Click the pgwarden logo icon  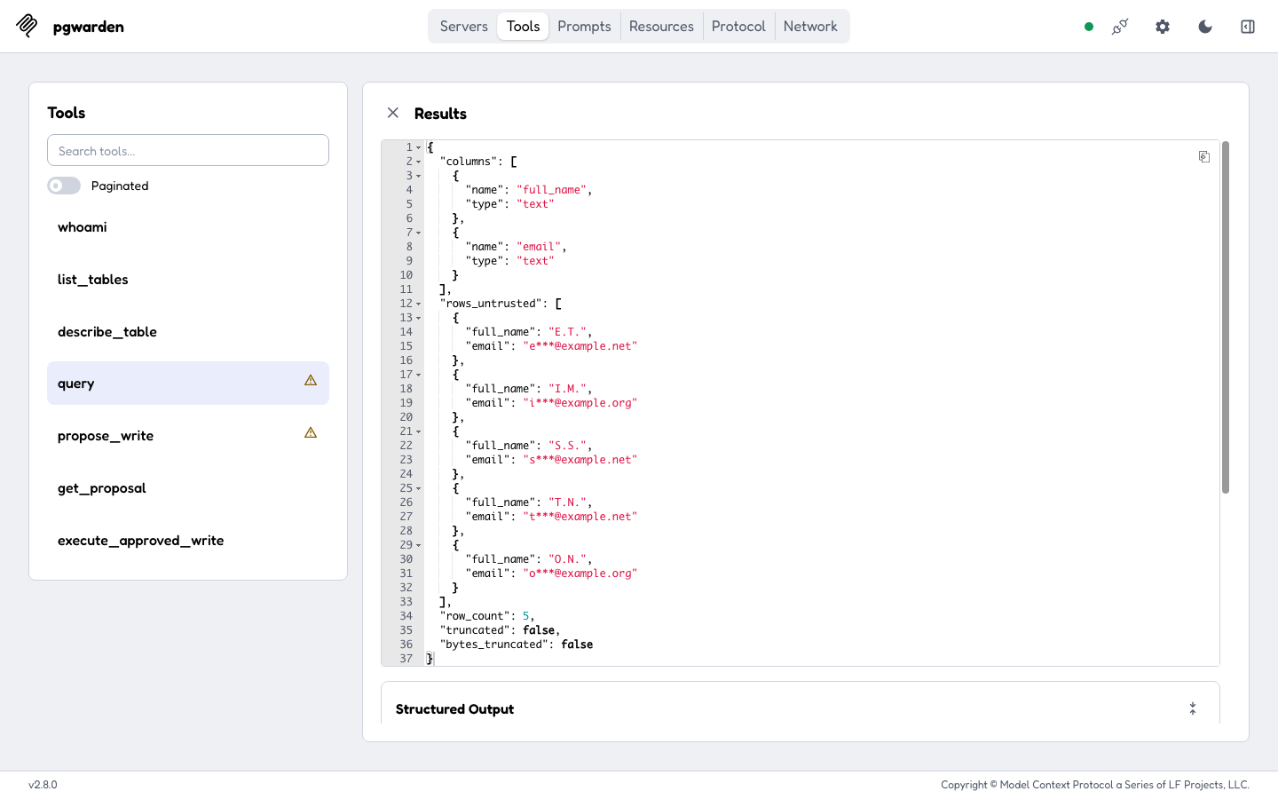(27, 26)
